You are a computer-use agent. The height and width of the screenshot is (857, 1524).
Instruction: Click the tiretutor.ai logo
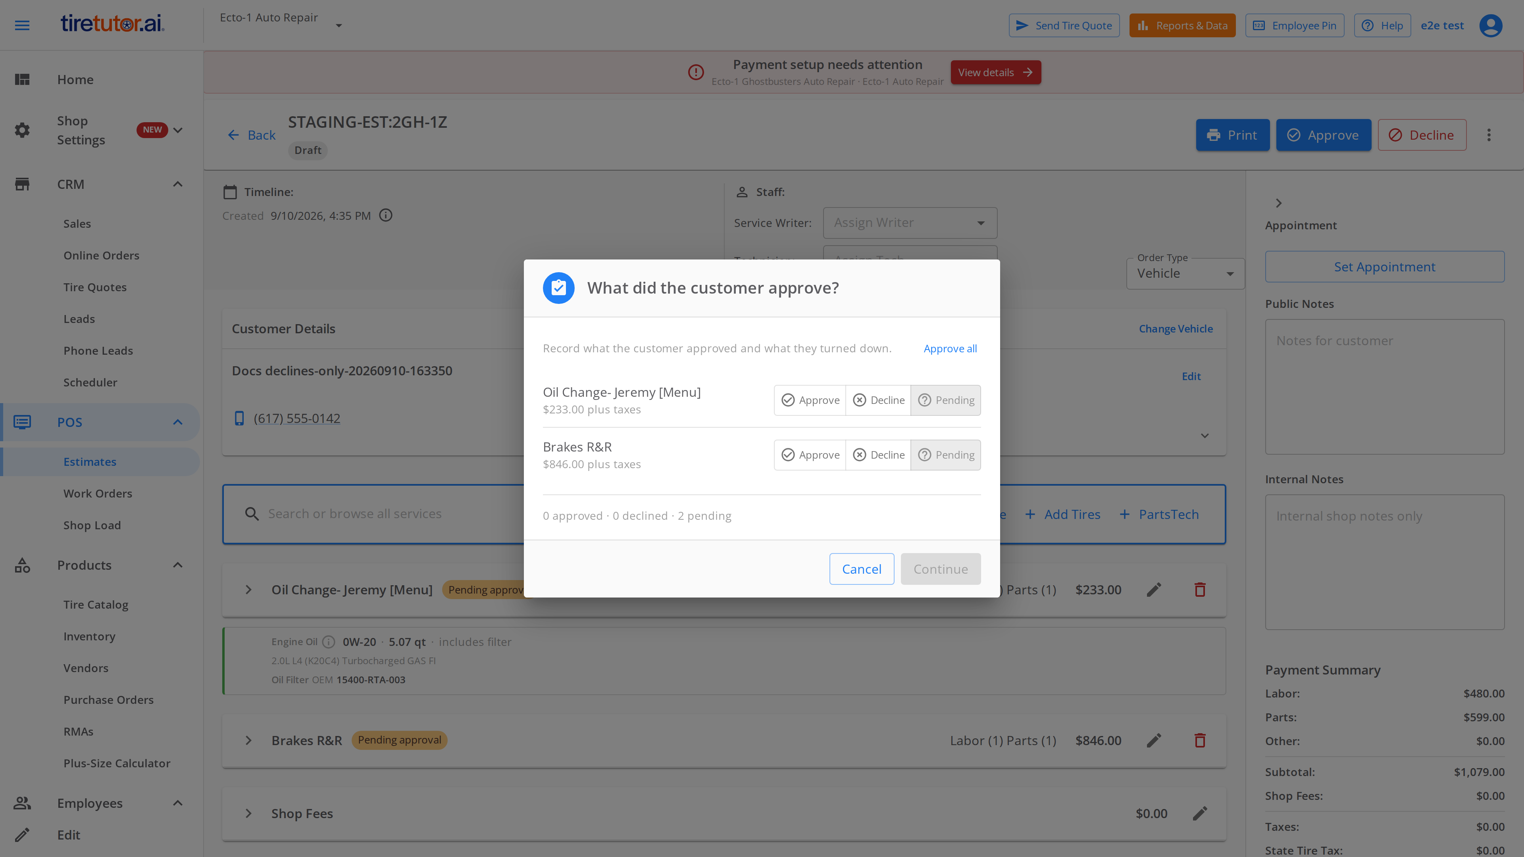[112, 24]
